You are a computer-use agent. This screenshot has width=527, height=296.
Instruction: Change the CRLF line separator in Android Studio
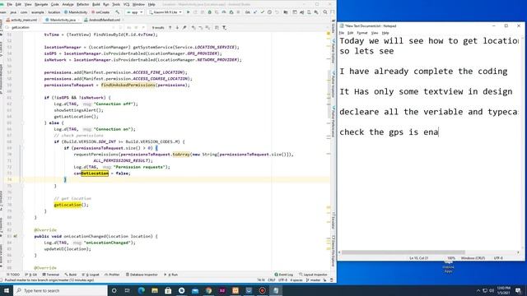272,280
